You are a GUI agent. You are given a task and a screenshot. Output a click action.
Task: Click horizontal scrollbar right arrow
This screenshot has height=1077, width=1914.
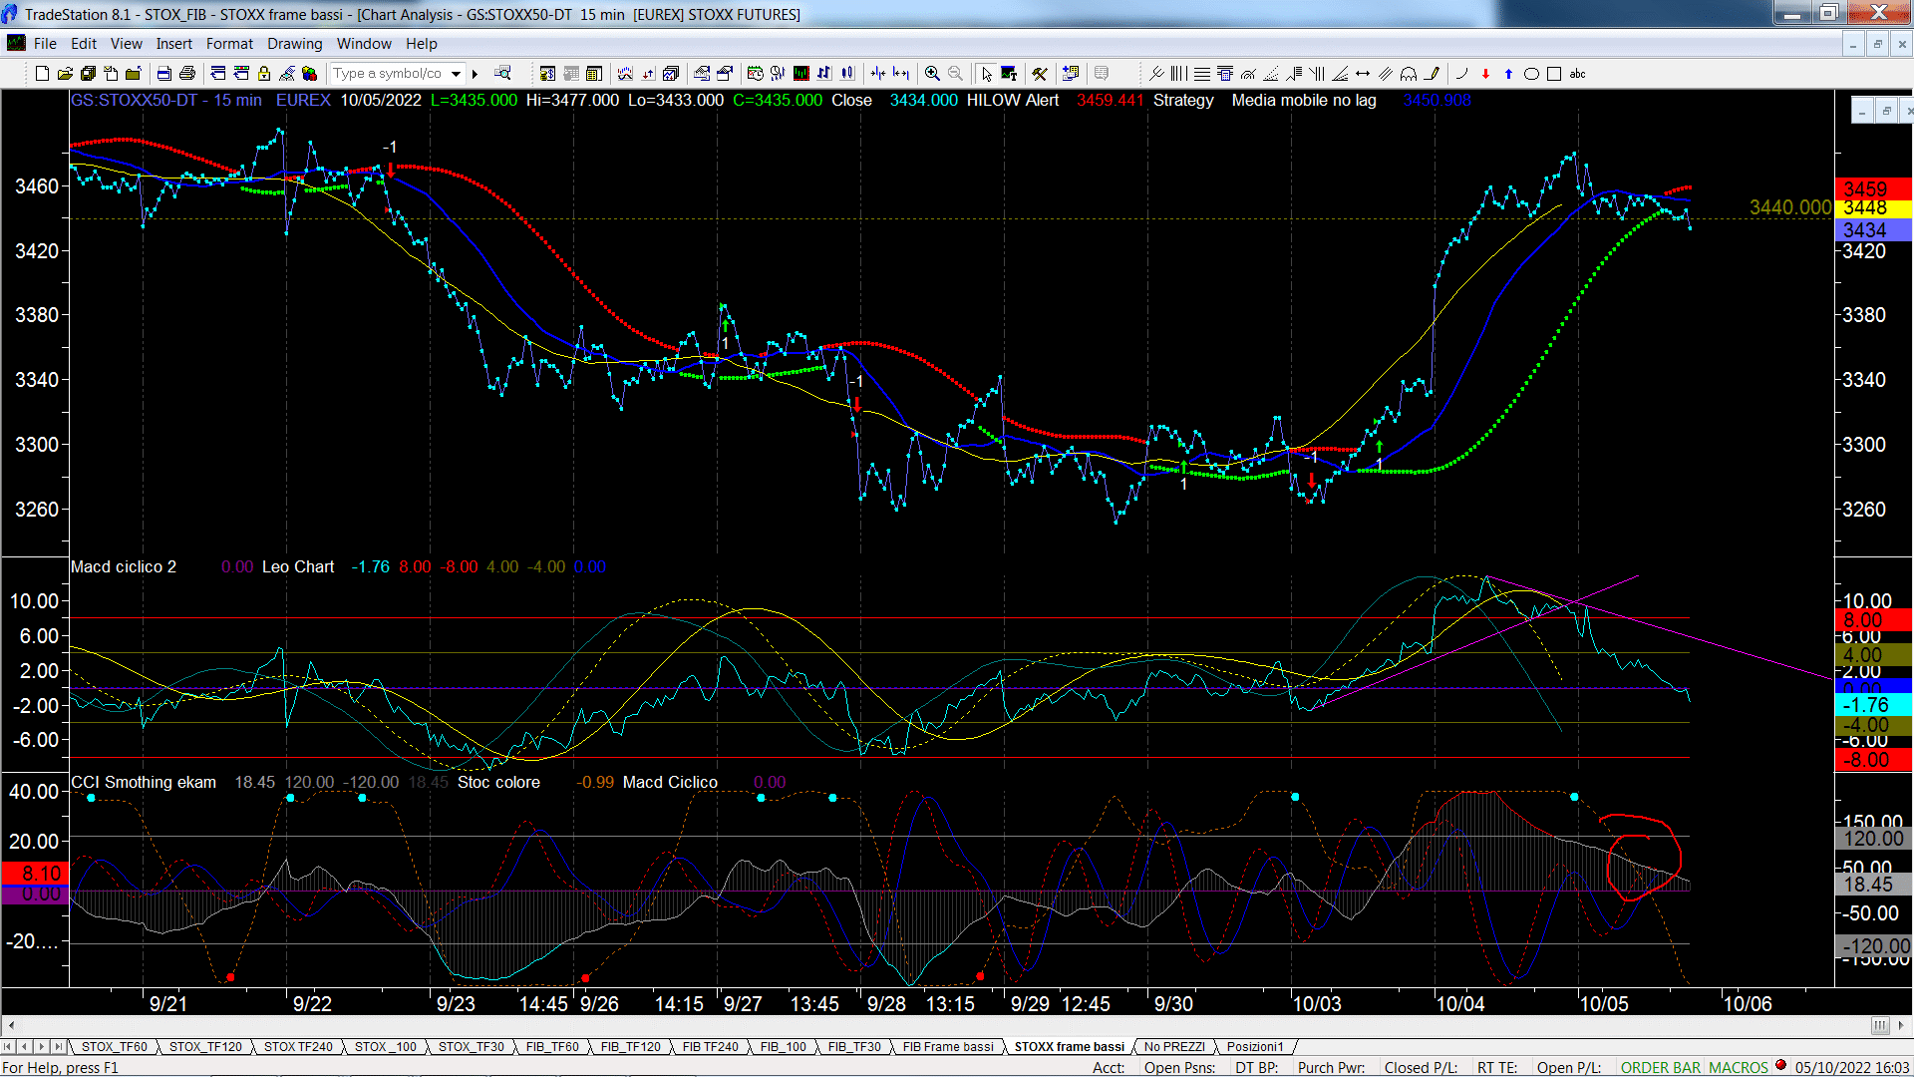click(x=1901, y=1025)
